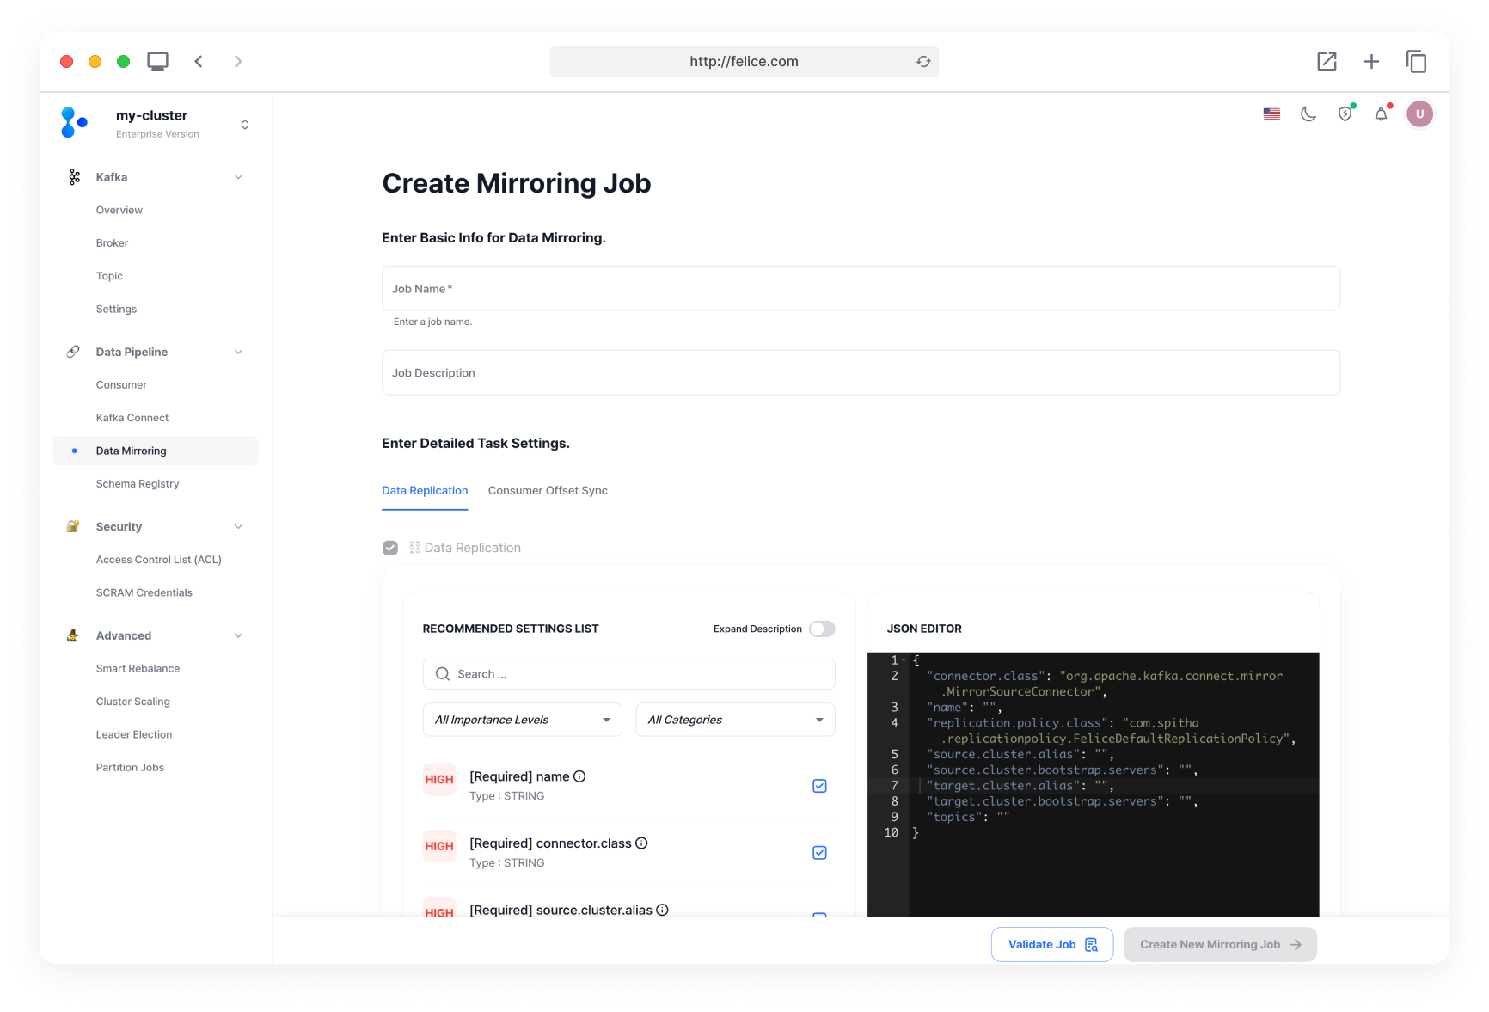Click Validate Job button
This screenshot has height=1012, width=1489.
(1052, 945)
